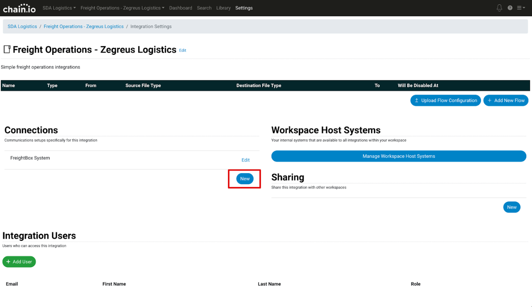Click Upload Flow Configuration button
This screenshot has width=532, height=307.
click(446, 100)
